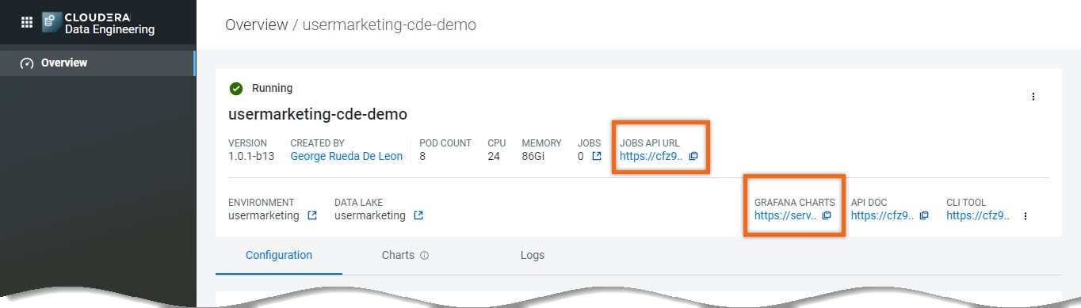Click the Overview gauge icon in sidebar
The image size is (1081, 308).
pos(27,63)
